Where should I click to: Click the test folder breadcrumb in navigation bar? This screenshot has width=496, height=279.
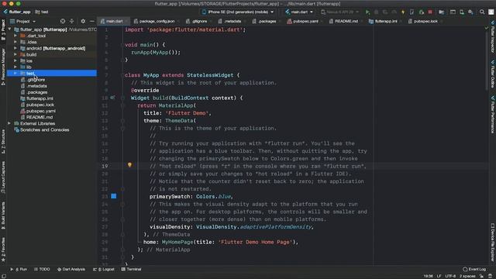pyautogui.click(x=42, y=12)
